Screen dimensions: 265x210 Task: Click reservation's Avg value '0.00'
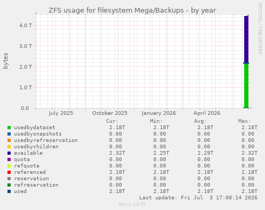click(x=204, y=179)
